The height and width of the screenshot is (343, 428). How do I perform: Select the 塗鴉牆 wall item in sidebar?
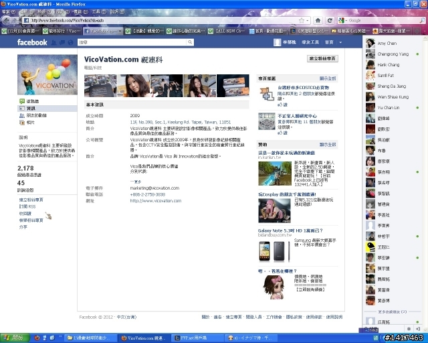(x=32, y=101)
